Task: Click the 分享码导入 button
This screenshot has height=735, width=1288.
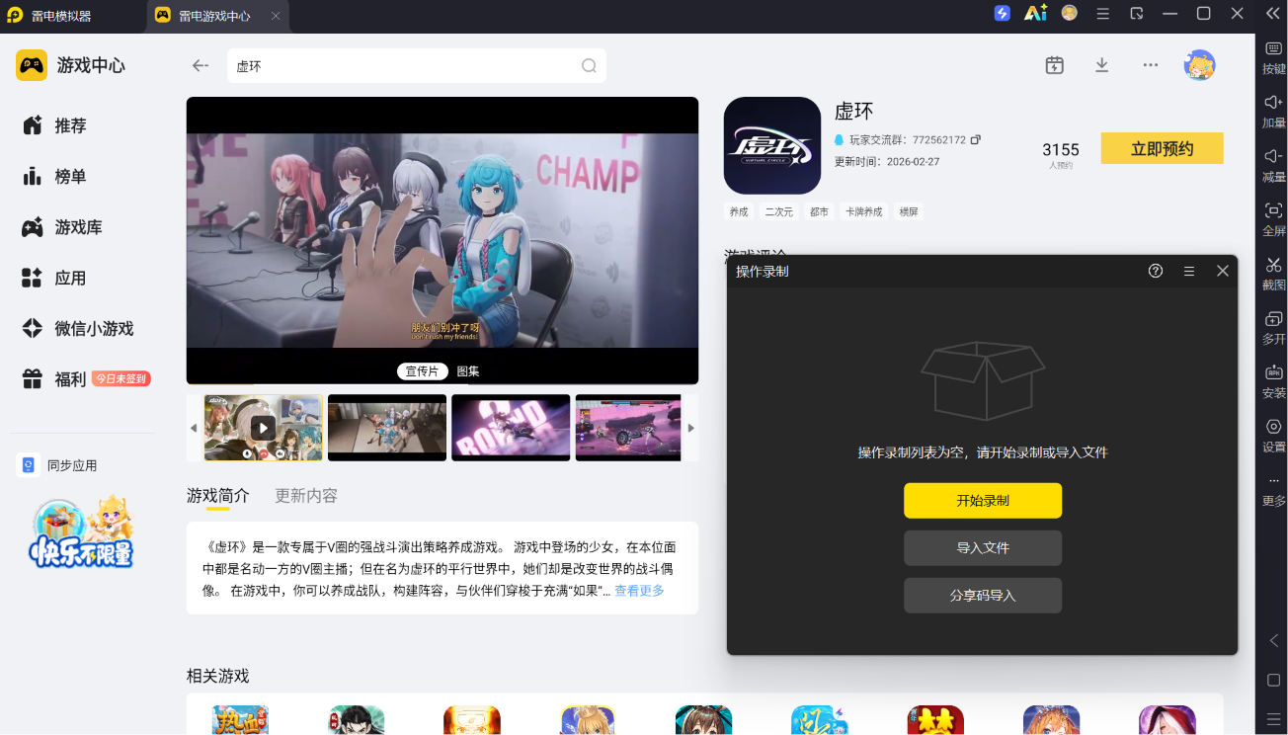Action: tap(983, 596)
